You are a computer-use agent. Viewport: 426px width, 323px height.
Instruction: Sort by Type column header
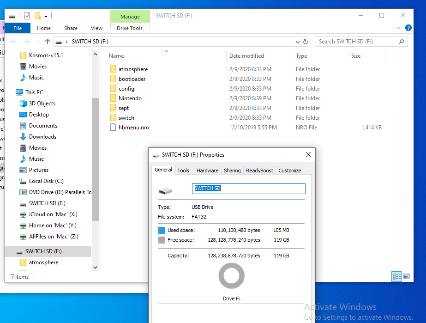(x=301, y=56)
